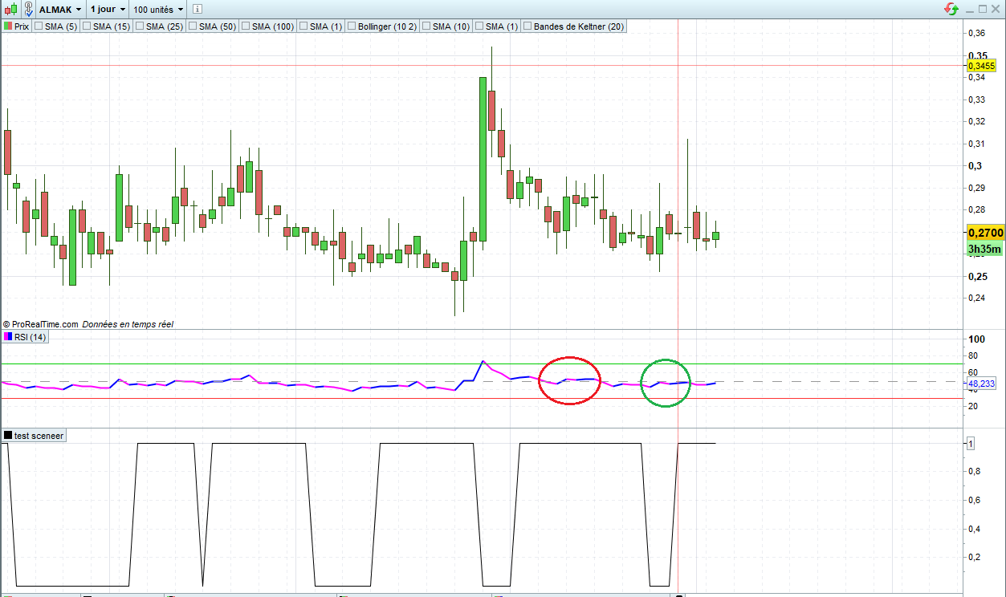Viewport: 1006px width, 597px height.
Task: Click the 3h35m countdown label
Action: 984,249
